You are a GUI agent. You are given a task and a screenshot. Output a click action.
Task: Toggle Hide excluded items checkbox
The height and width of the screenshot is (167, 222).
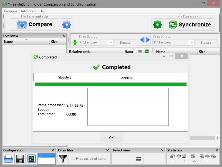(74, 159)
